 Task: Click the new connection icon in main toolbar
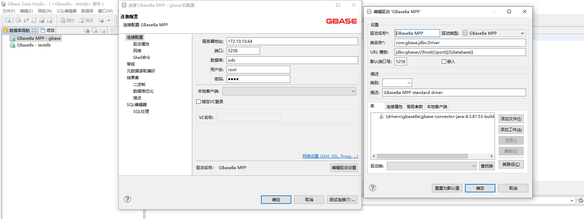(x=8, y=20)
